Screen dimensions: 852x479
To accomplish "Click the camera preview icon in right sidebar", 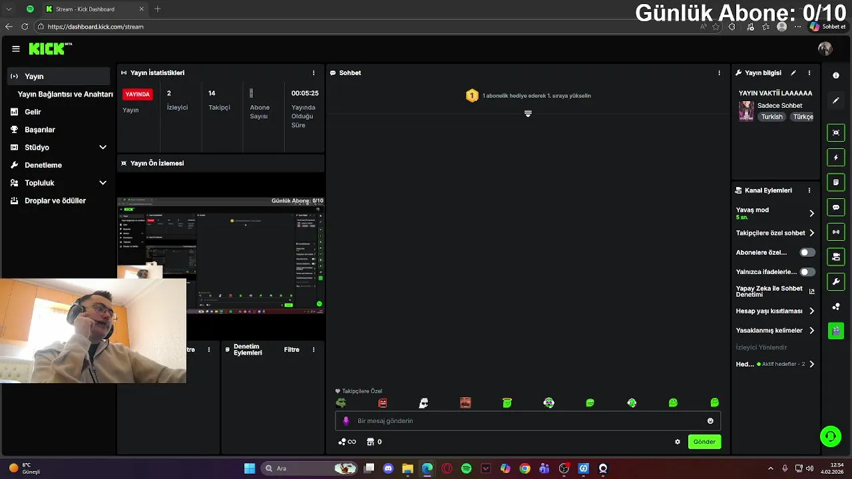I will [x=836, y=257].
